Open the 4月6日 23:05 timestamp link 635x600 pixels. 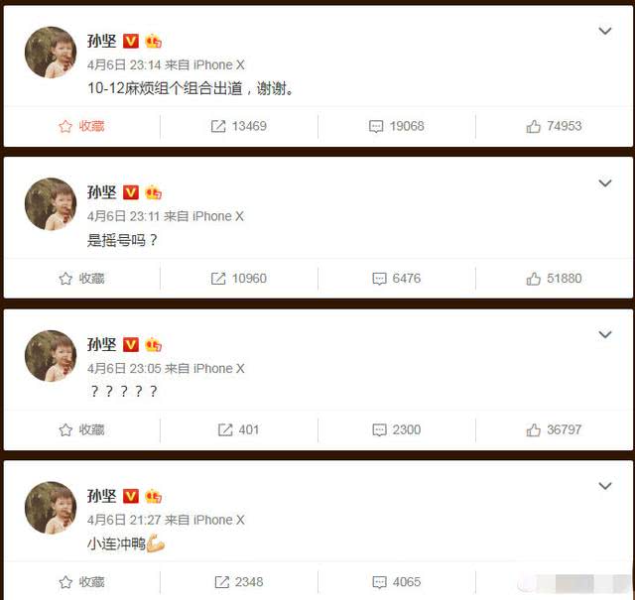coord(124,368)
